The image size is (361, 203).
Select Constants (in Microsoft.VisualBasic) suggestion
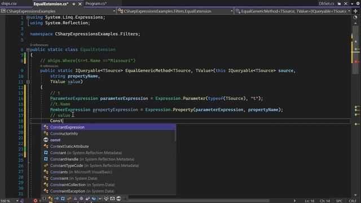click(x=108, y=172)
